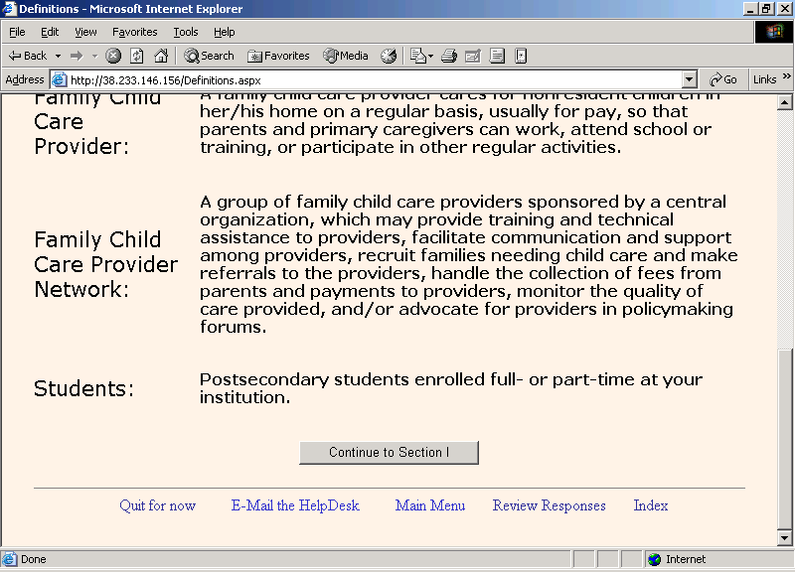Follow the Quit for now link
This screenshot has height=572, width=795.
[157, 505]
